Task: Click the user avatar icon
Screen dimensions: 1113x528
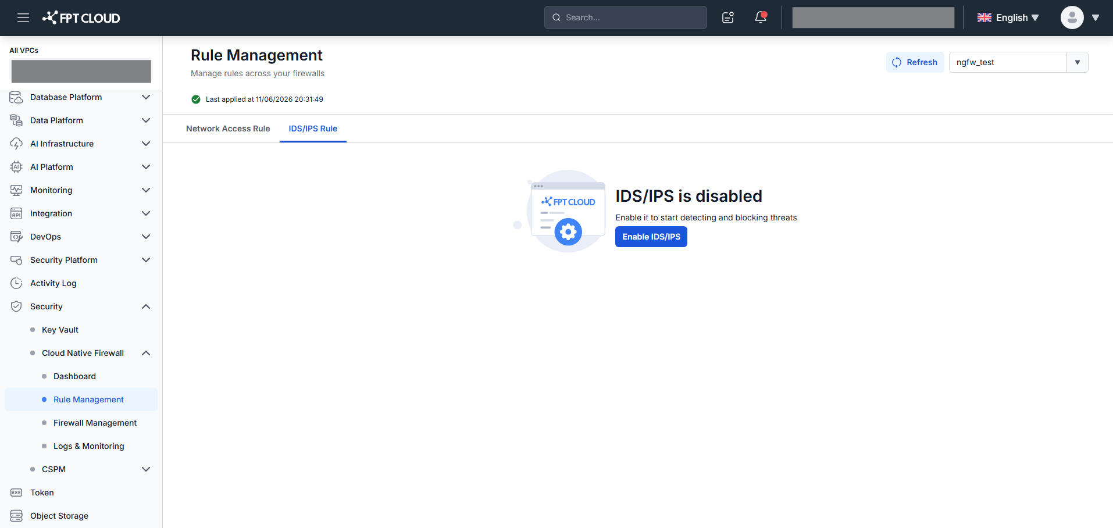Action: (1072, 17)
